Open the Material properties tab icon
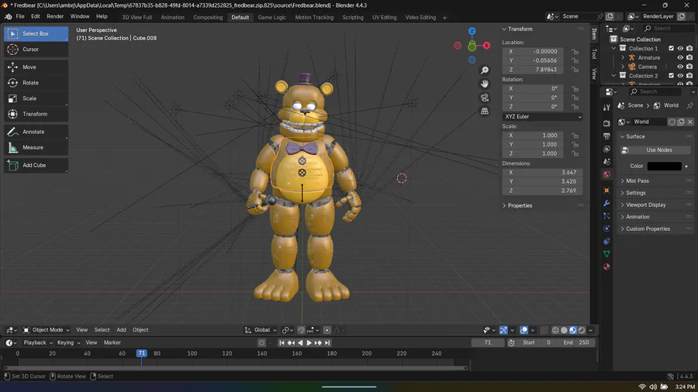The image size is (698, 392). tap(606, 266)
